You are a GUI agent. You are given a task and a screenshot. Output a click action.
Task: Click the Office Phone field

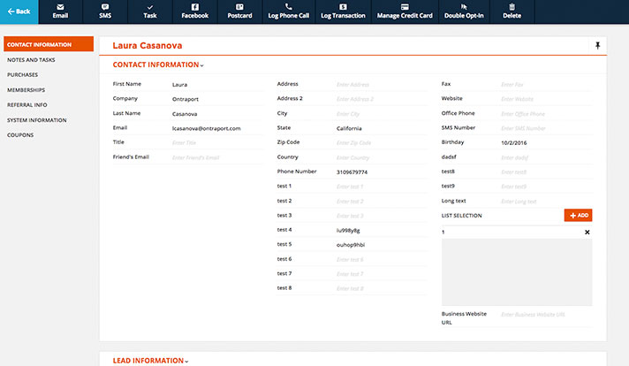tap(546, 114)
